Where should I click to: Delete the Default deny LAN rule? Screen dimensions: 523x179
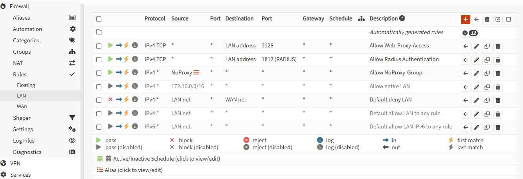[498, 100]
